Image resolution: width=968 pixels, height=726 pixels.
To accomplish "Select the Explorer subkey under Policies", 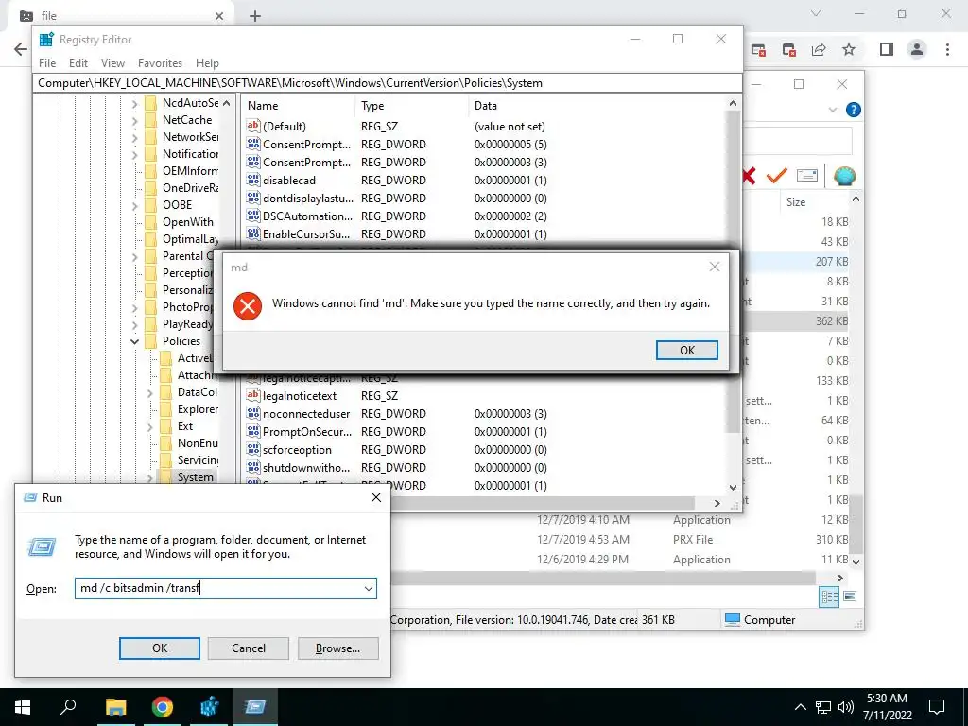I will [x=198, y=408].
